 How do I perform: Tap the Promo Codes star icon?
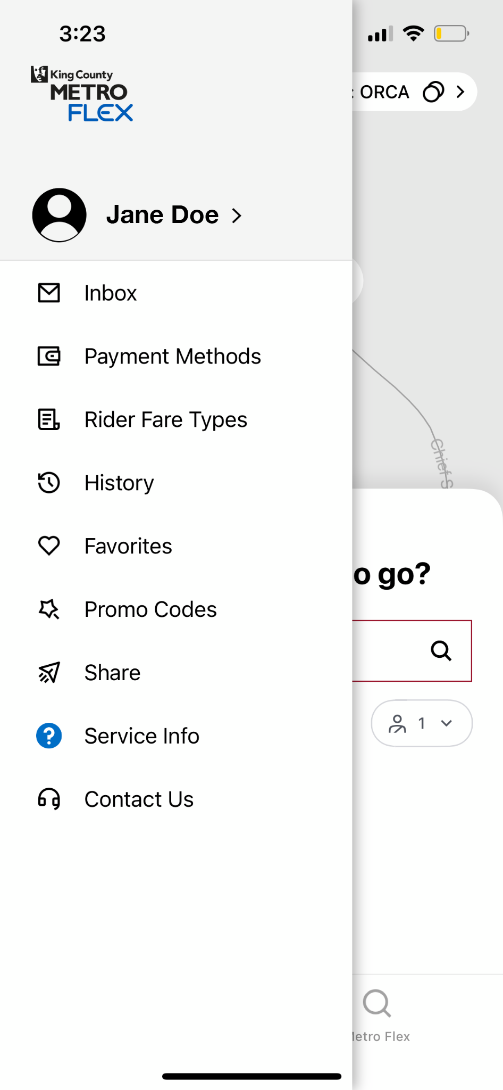[x=49, y=609]
